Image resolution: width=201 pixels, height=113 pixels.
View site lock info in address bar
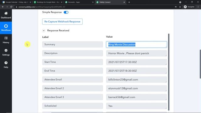(16, 7)
